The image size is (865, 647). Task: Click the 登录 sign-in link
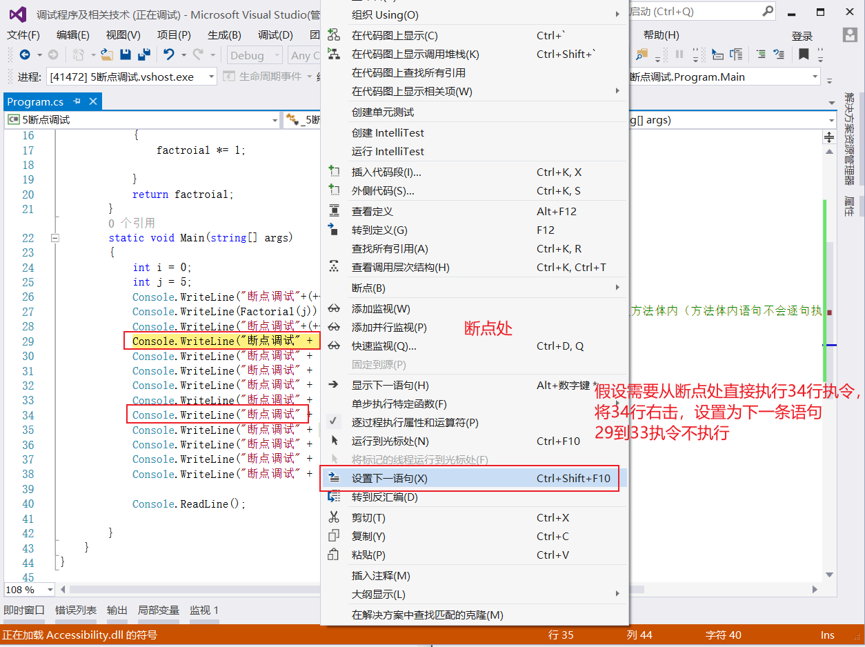coord(802,37)
